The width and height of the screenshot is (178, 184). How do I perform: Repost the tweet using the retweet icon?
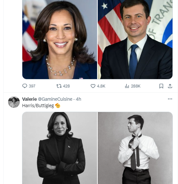[59, 86]
